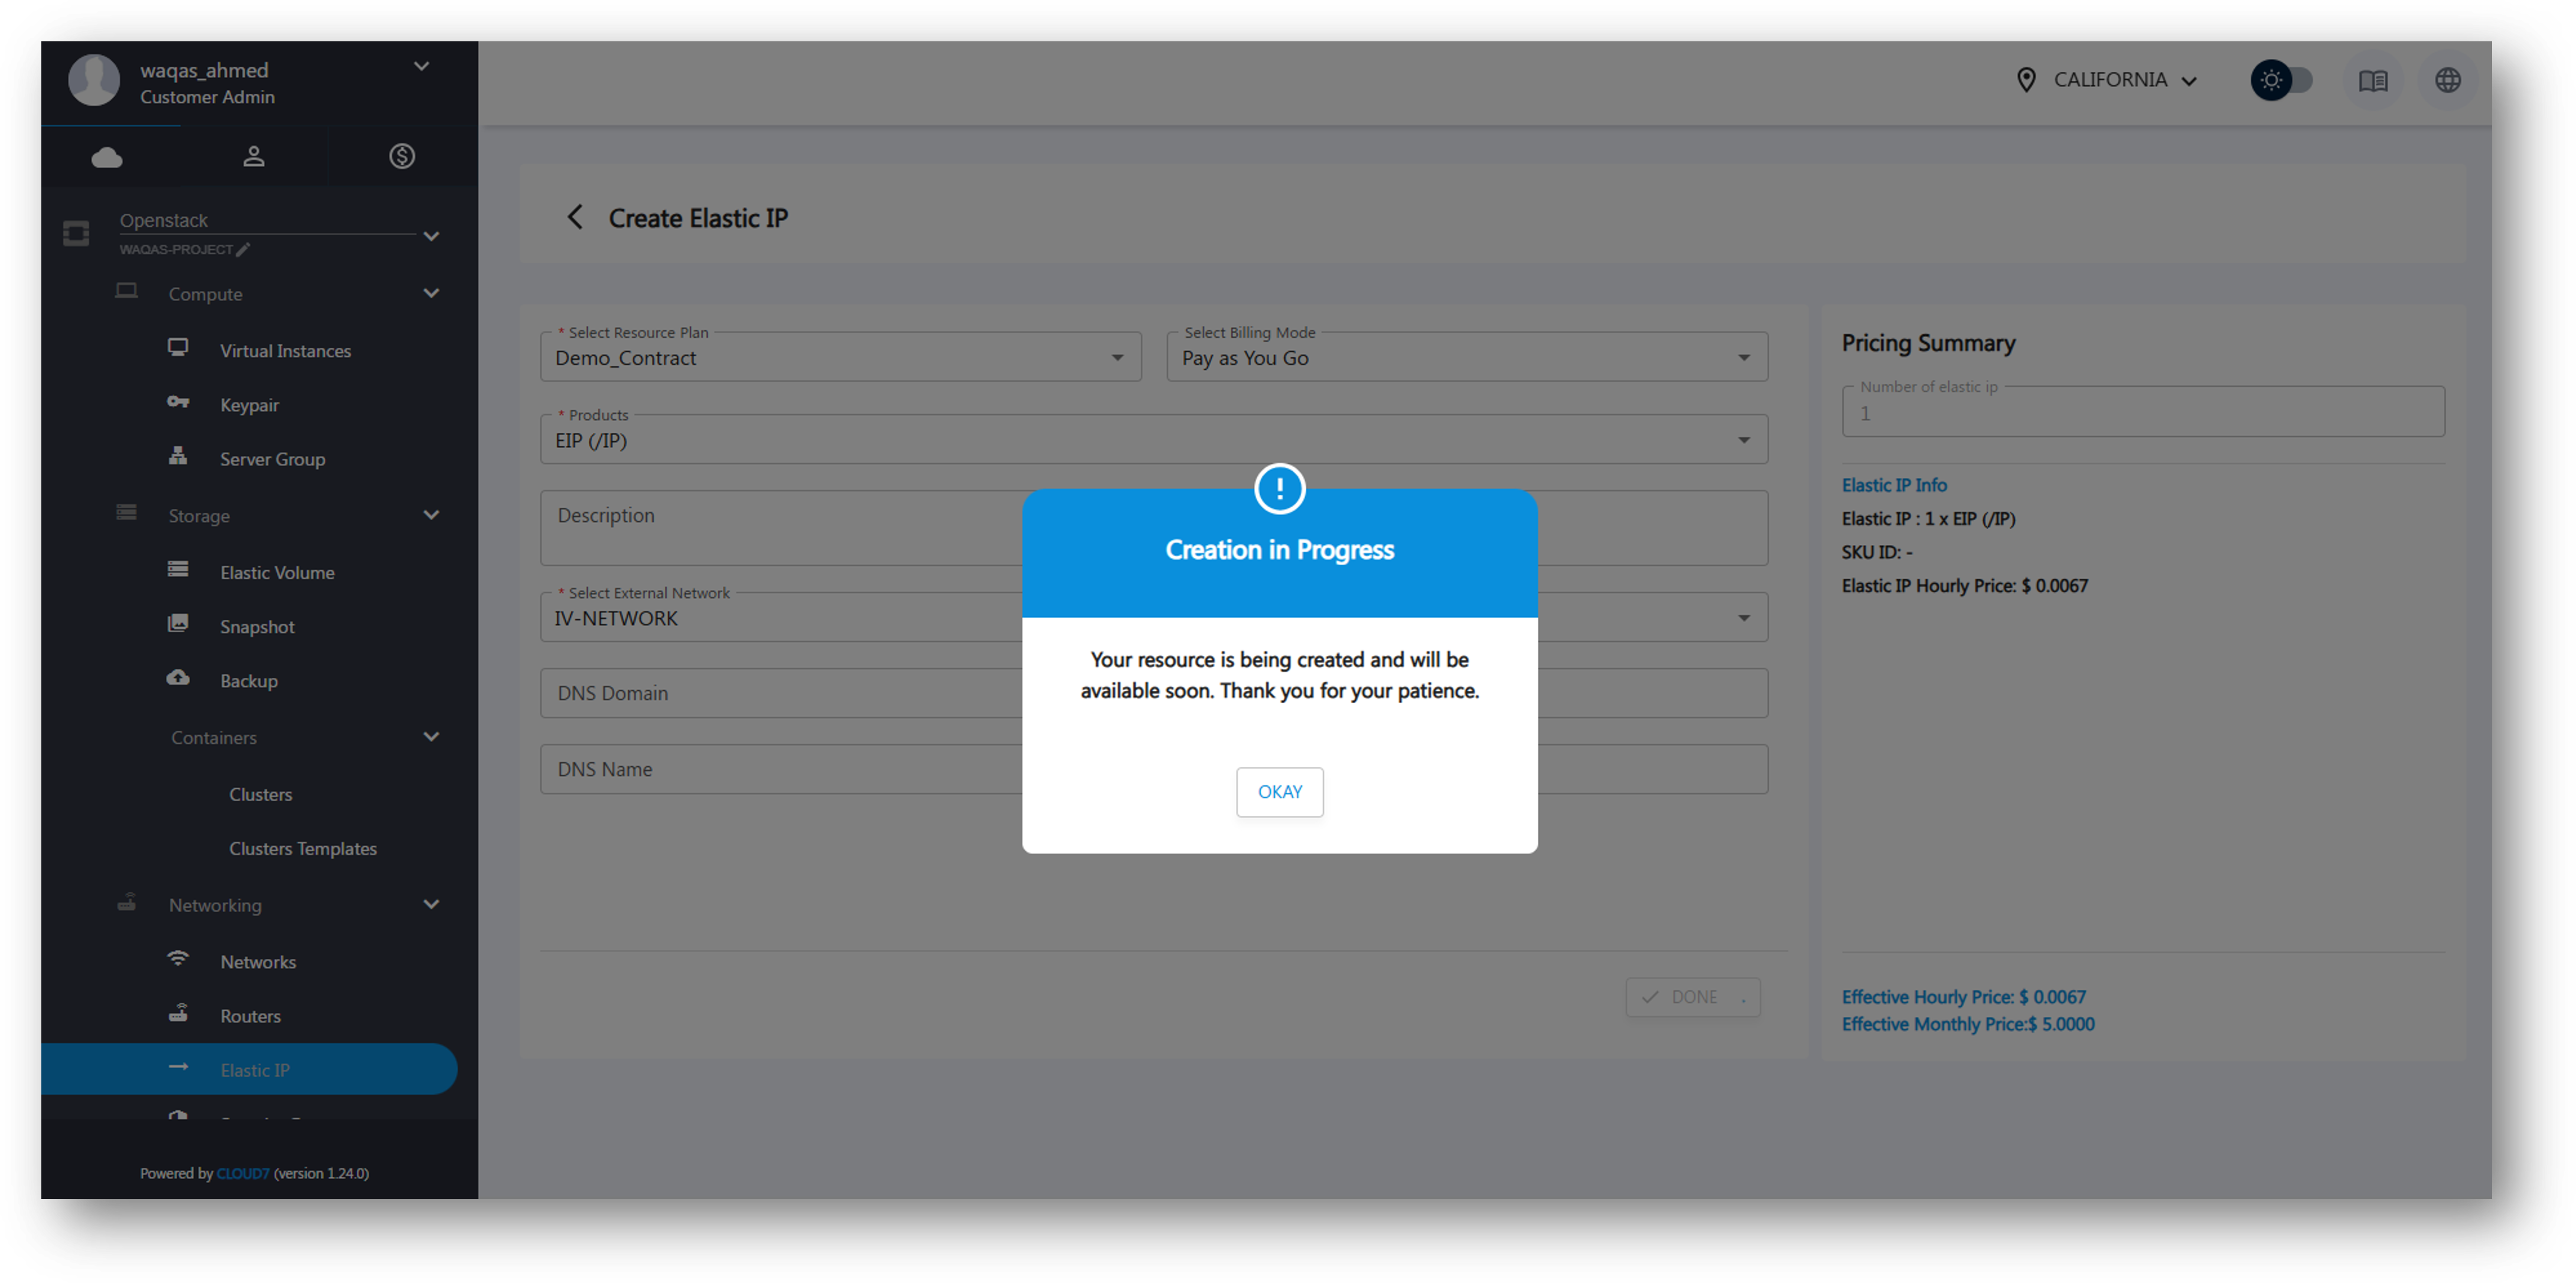Click the alert exclamation icon on dialog
This screenshot has height=1283, width=2576.
coord(1279,489)
